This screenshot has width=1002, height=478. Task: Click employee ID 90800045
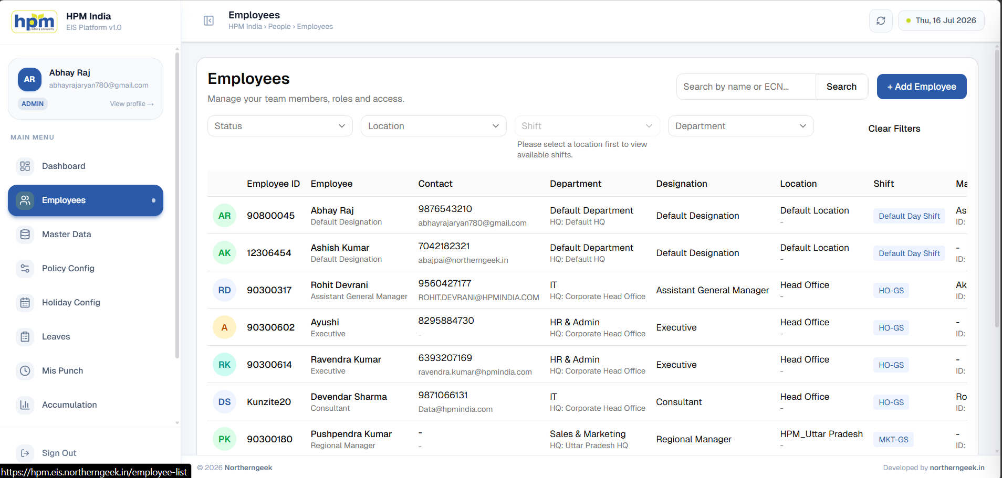pyautogui.click(x=271, y=216)
